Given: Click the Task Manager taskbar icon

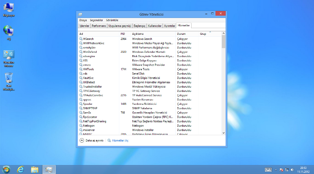Looking at the screenshot, I should tap(49, 170).
